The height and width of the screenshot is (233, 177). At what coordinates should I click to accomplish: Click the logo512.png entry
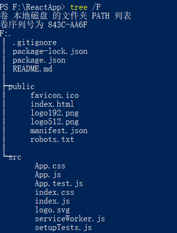(x=55, y=122)
